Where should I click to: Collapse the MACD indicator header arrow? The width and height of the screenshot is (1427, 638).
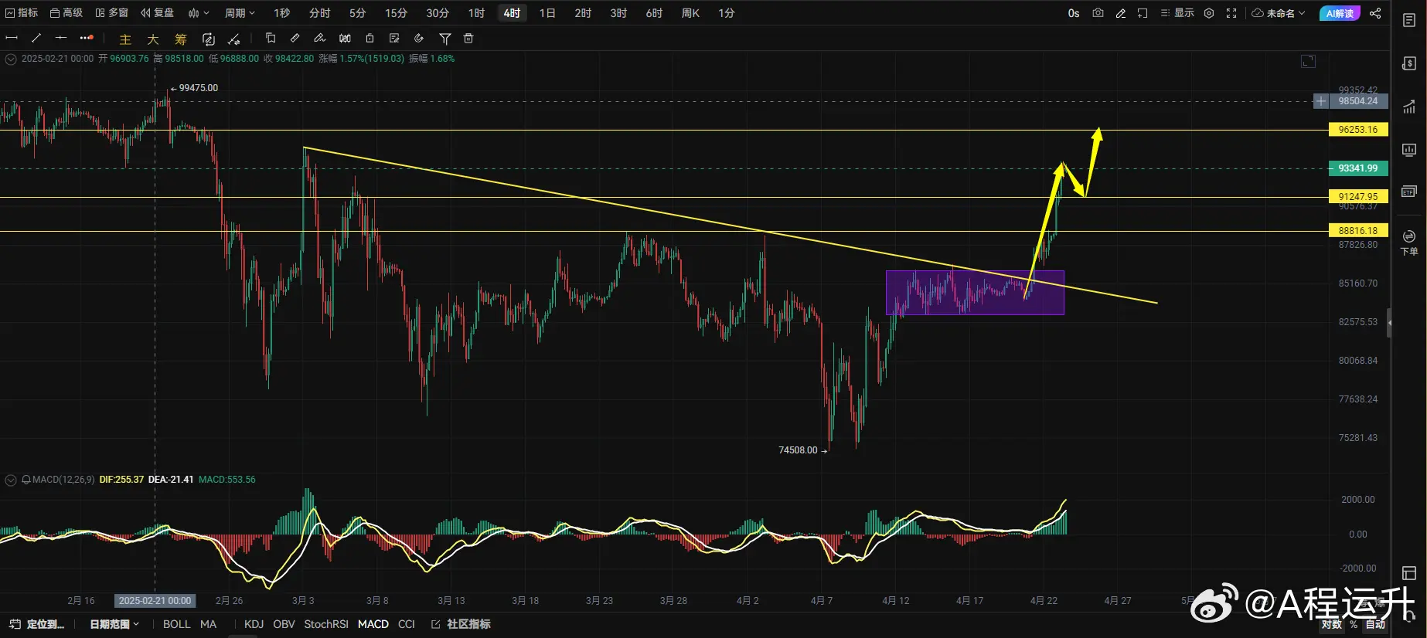click(11, 480)
